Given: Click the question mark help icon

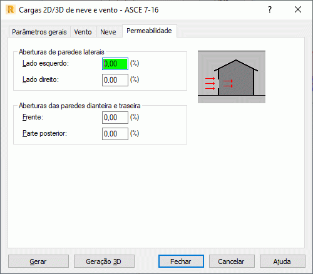Looking at the screenshot, I should click(270, 9).
